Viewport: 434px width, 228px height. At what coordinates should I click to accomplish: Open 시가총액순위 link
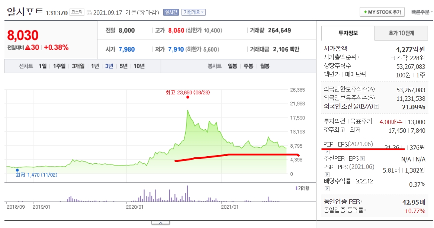tap(341, 57)
